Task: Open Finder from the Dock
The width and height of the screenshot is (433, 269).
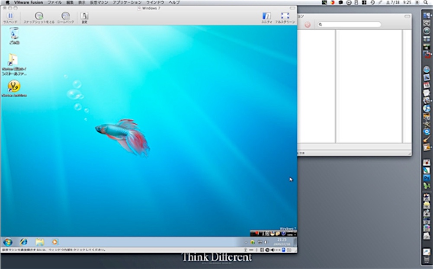Action: 427,16
